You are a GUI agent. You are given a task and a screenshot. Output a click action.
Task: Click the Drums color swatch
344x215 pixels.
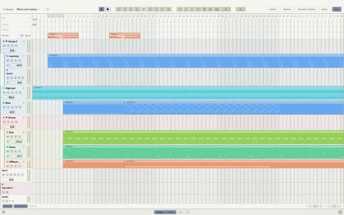tap(4, 118)
